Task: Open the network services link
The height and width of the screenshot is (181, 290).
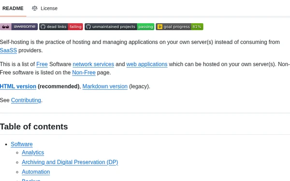Action: (x=93, y=64)
